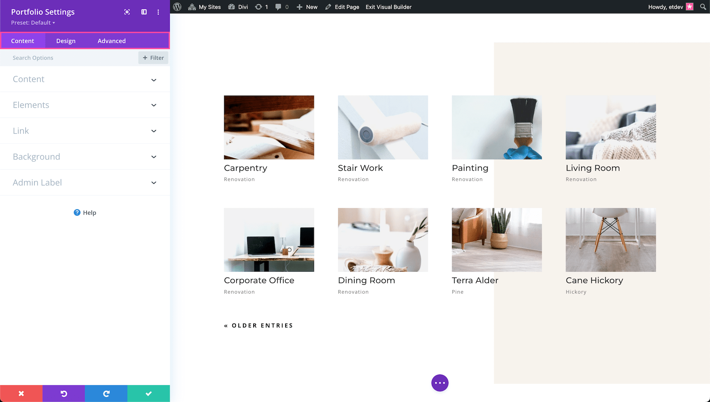Expand the Content options section

pos(85,79)
